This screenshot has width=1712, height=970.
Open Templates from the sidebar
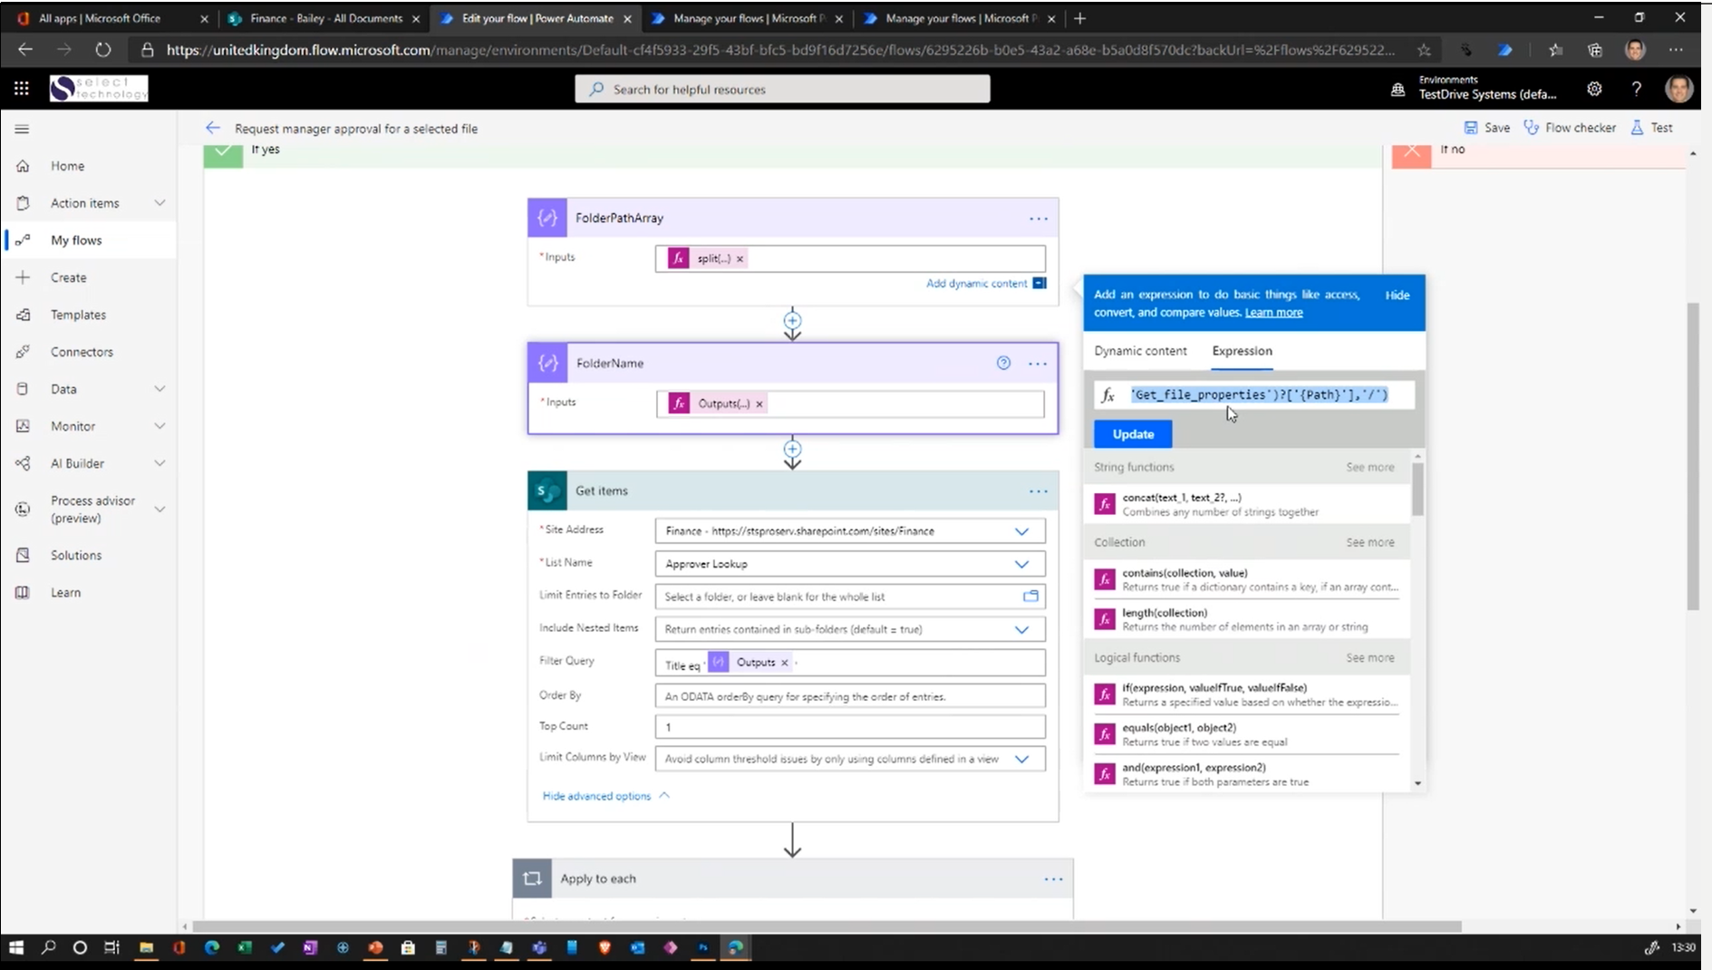coord(77,315)
